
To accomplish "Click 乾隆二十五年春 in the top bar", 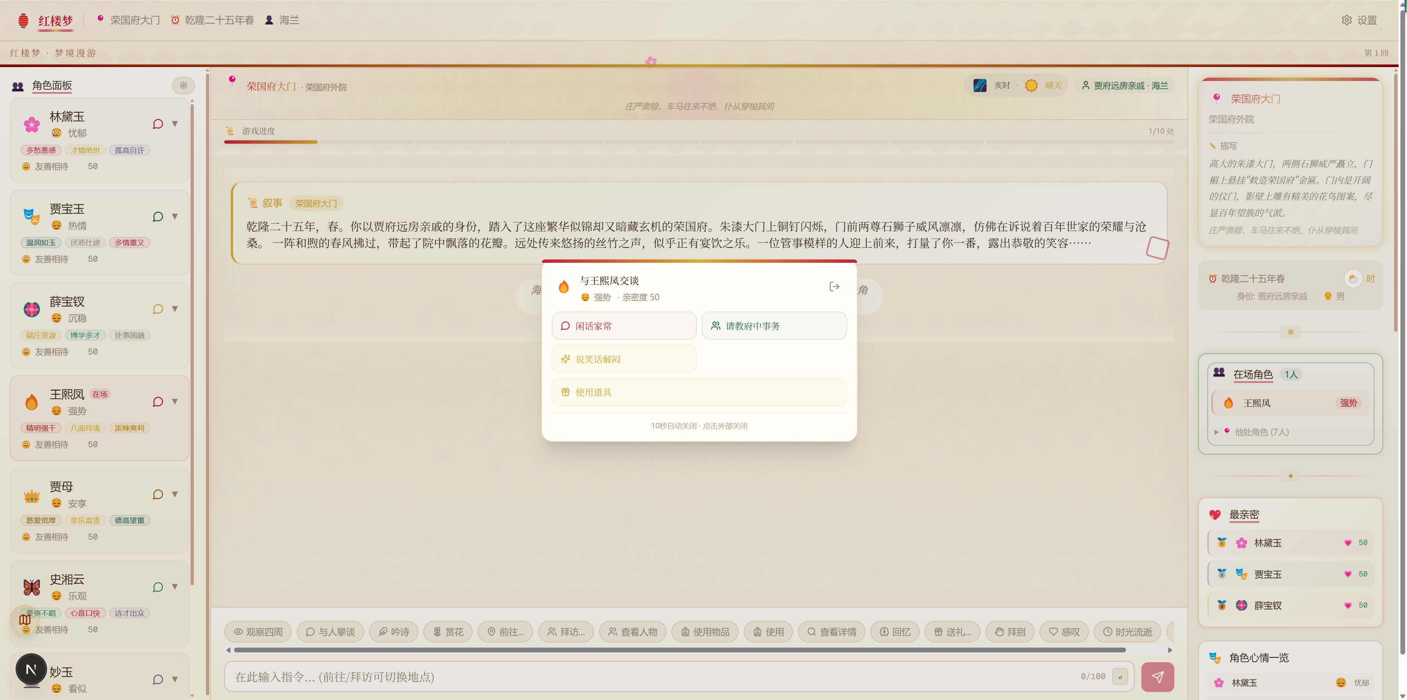I will [x=219, y=20].
